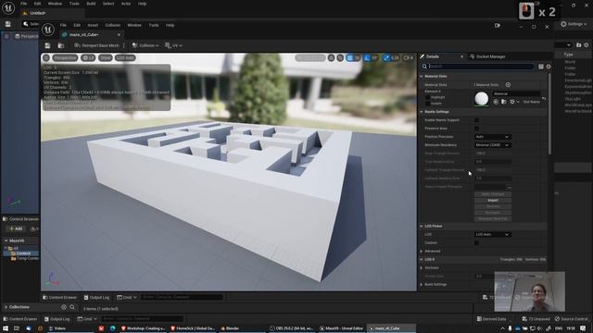
Task: Open mesh editor Content Drawer
Action: [x=59, y=298]
